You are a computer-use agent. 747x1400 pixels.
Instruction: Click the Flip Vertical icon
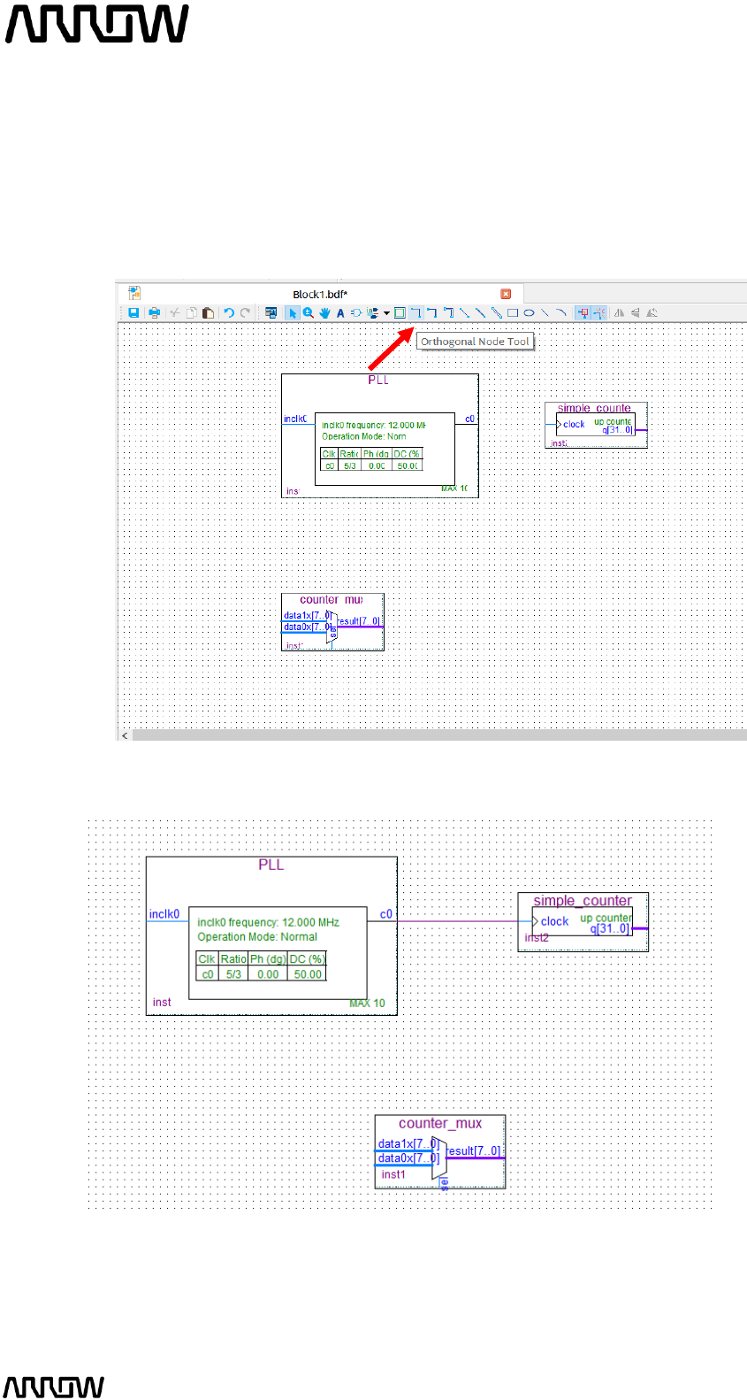click(636, 312)
